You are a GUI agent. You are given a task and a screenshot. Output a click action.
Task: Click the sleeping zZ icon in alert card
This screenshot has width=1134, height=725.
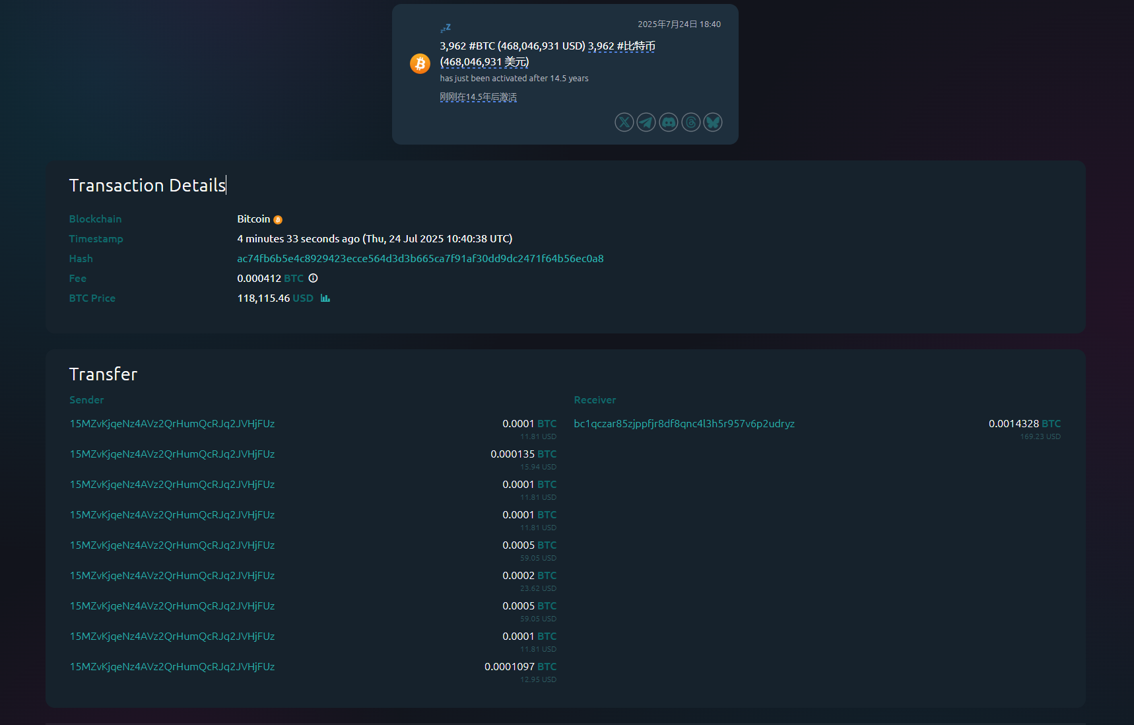point(446,28)
